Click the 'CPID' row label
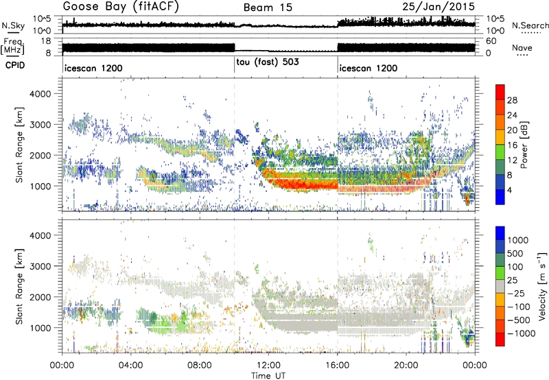 15,65
